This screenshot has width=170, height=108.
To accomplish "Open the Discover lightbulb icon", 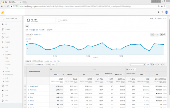I will pyautogui.click(x=3, y=95).
